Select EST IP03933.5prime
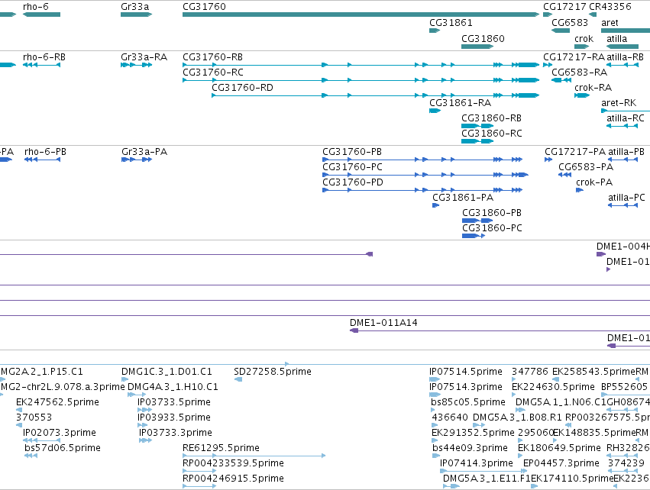 click(x=173, y=418)
